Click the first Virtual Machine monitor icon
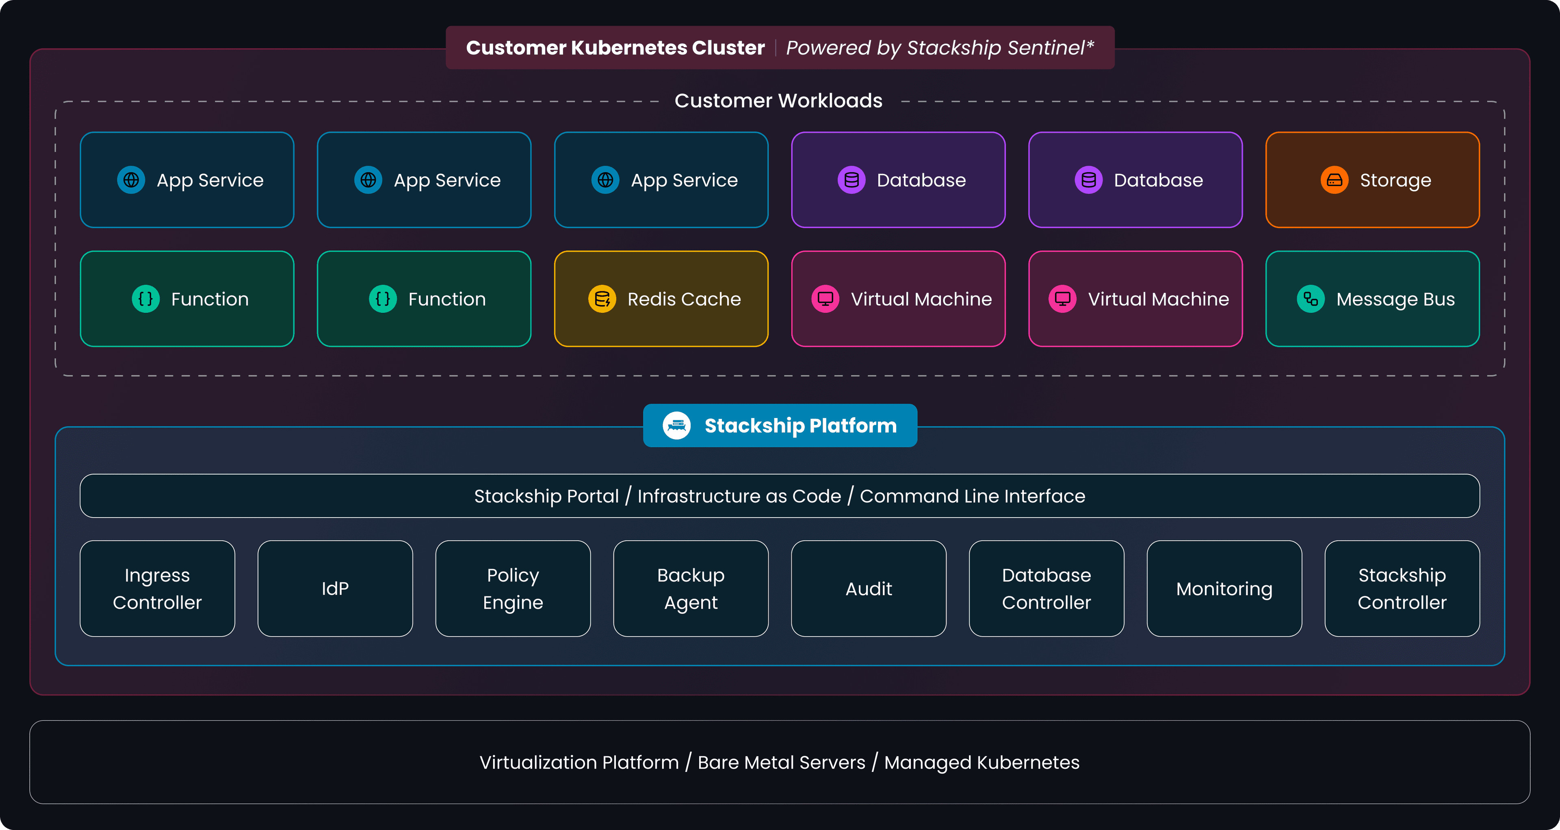This screenshot has width=1560, height=830. [x=825, y=299]
